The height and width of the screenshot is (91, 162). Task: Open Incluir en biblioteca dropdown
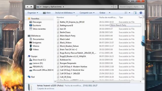pos(65,13)
